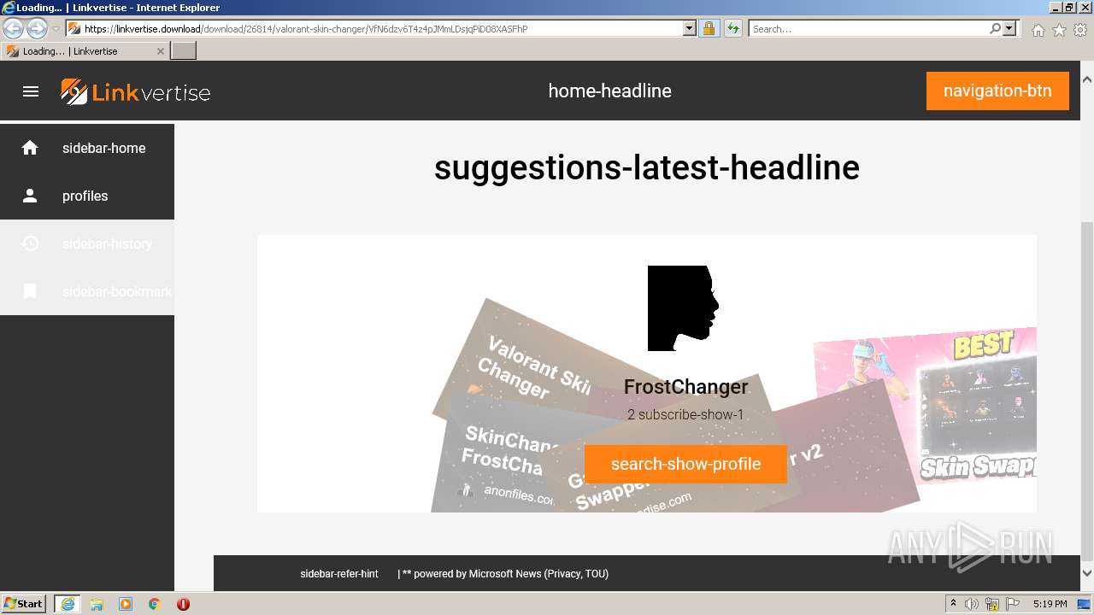Open a new browser tab
Image resolution: width=1094 pixels, height=615 pixels.
pos(184,51)
